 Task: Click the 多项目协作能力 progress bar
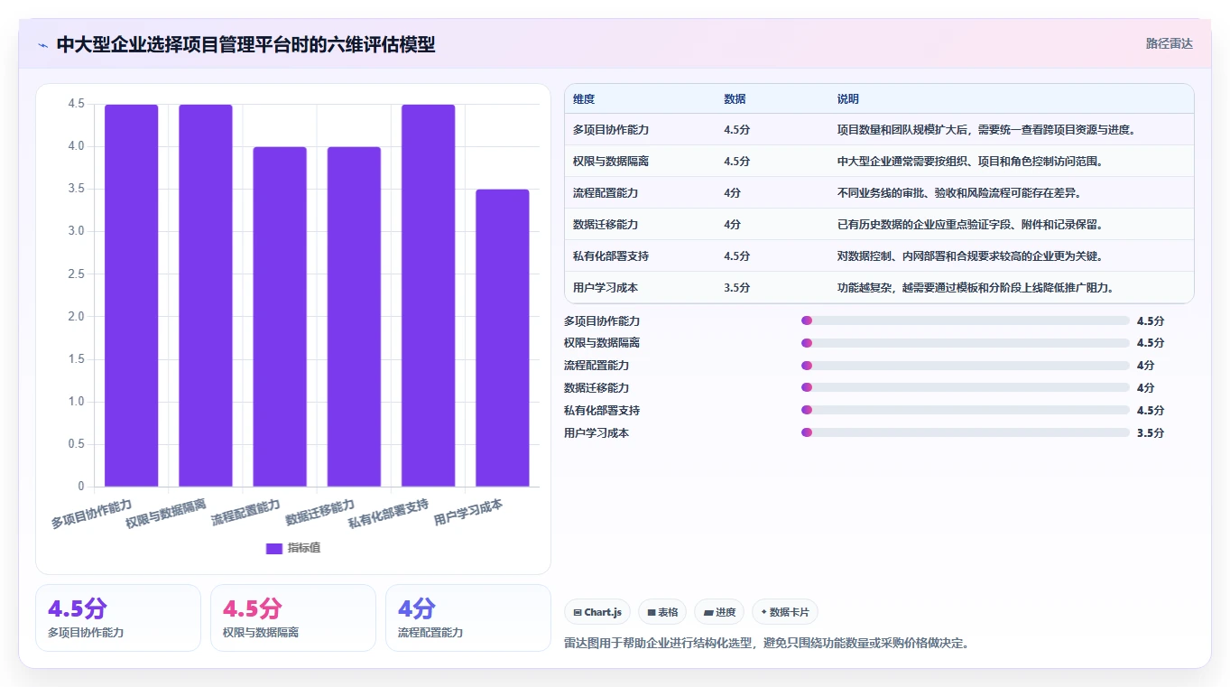tap(966, 320)
